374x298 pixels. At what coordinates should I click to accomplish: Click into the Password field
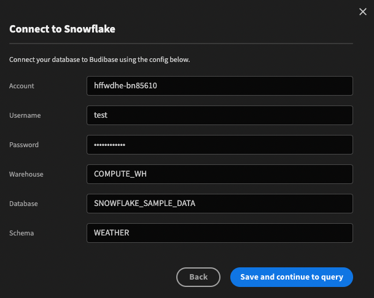[x=220, y=145]
